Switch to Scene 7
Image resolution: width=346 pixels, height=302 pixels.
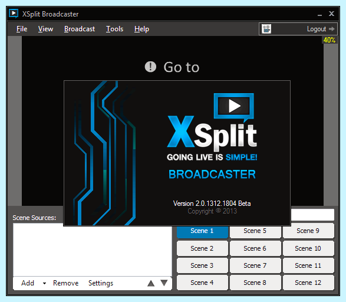tap(255, 265)
